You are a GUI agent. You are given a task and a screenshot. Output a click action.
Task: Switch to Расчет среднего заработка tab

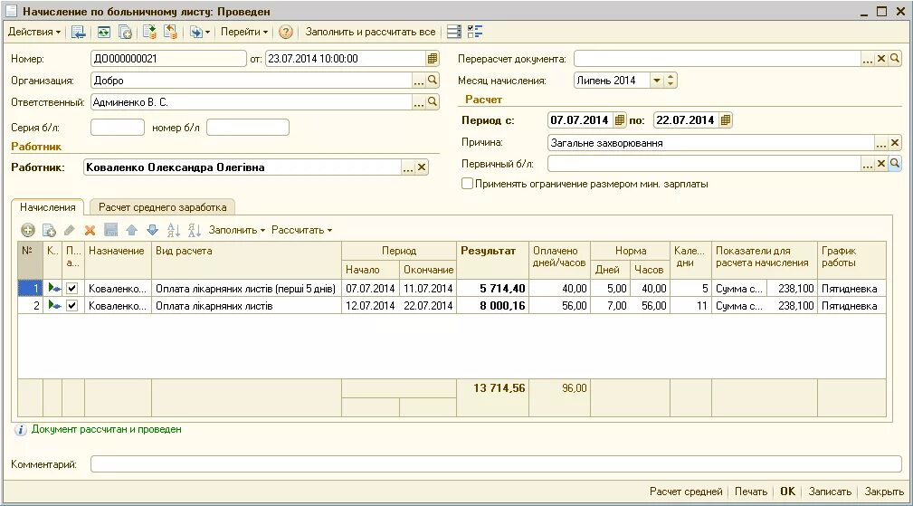tap(163, 206)
